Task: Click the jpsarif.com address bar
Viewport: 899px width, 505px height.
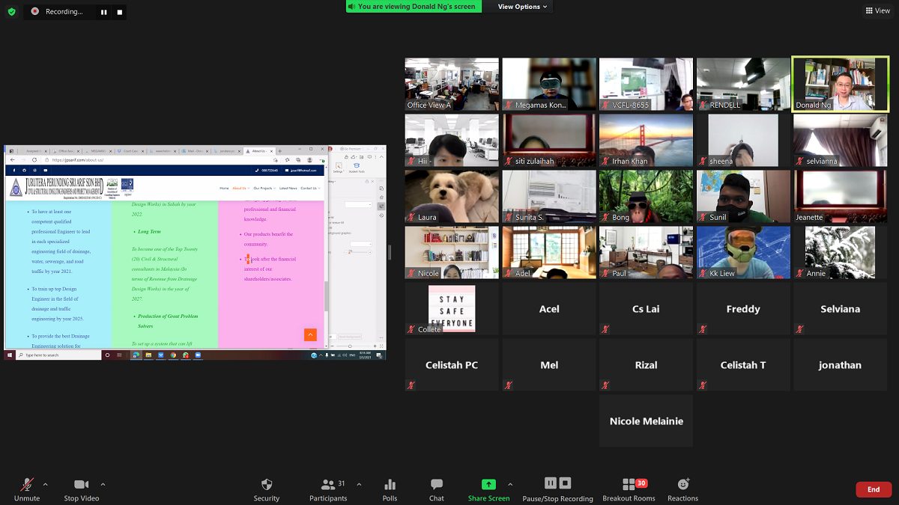Action: click(x=156, y=160)
